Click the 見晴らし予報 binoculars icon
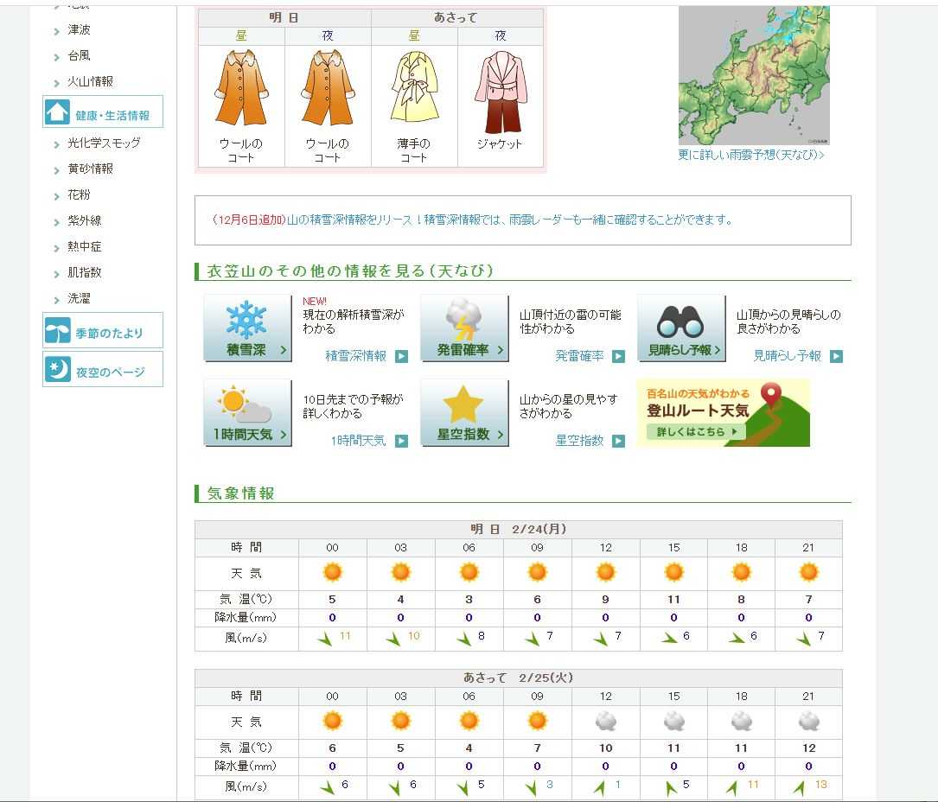Viewport: 938px width, 802px height. pos(680,328)
